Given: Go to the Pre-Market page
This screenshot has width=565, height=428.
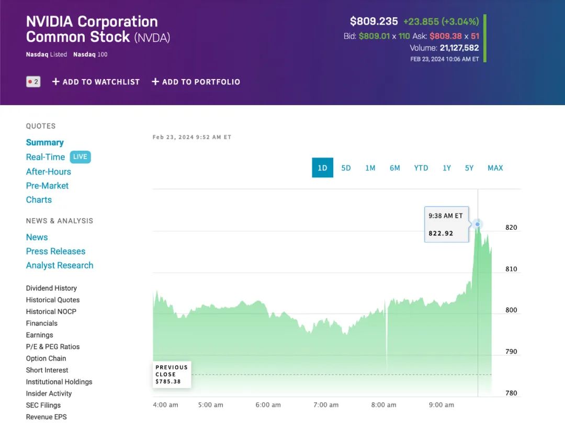Looking at the screenshot, I should [x=48, y=186].
